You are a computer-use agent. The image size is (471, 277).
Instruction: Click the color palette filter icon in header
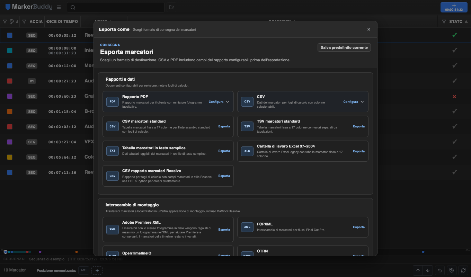(12, 21)
